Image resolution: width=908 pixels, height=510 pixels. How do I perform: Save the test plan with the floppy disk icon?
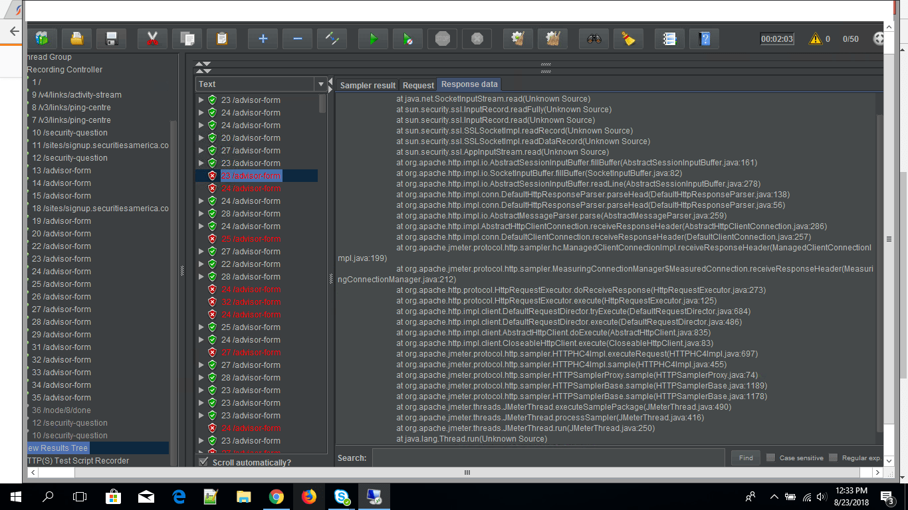[111, 39]
